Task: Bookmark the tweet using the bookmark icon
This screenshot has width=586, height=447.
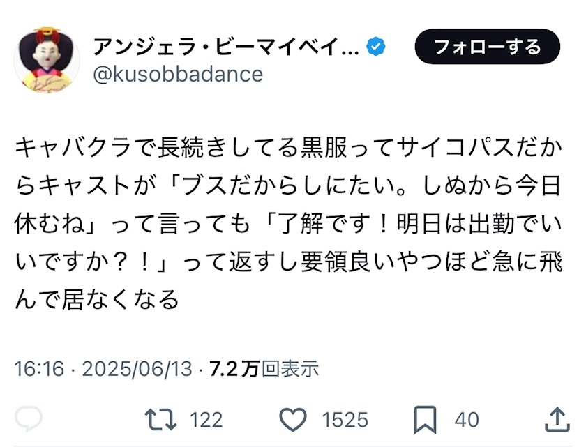Action: [x=426, y=420]
